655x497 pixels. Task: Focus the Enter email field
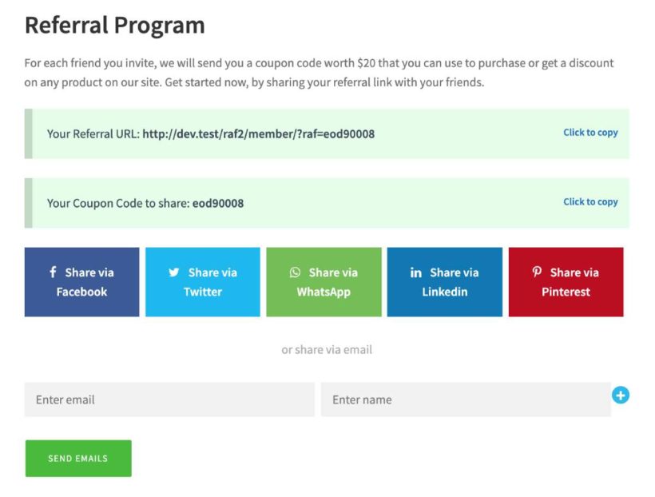tap(169, 400)
